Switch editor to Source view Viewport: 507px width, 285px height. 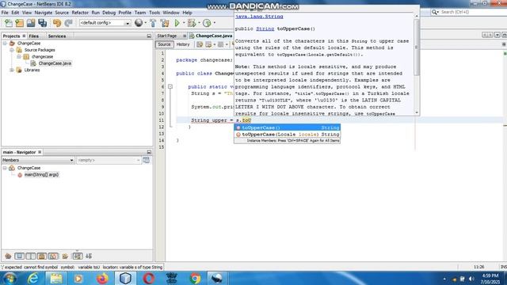(164, 44)
